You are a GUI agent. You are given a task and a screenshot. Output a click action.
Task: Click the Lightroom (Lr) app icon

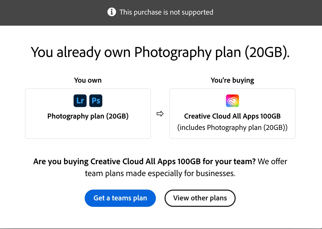80,101
